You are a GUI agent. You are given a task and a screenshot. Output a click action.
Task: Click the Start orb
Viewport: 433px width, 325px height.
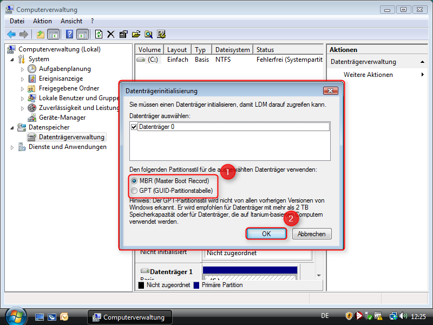click(x=16, y=317)
